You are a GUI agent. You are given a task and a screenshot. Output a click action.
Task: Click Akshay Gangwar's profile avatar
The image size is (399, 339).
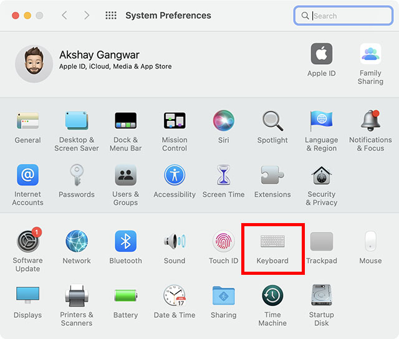(34, 64)
